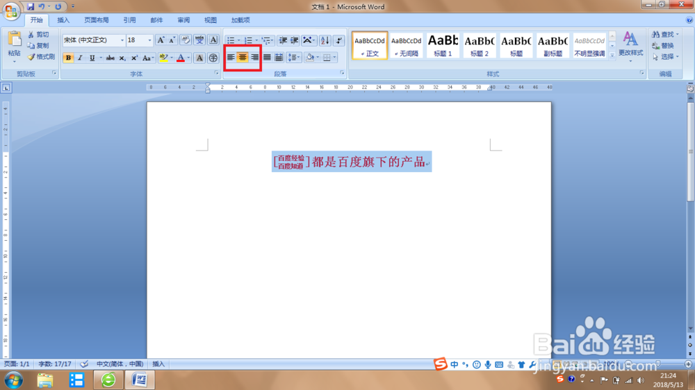Click the 查找 (Find) button
This screenshot has height=390, width=695.
tap(665, 35)
